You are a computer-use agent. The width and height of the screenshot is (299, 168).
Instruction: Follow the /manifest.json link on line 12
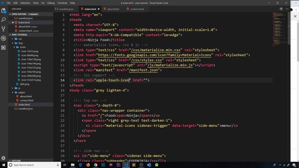[143, 70]
